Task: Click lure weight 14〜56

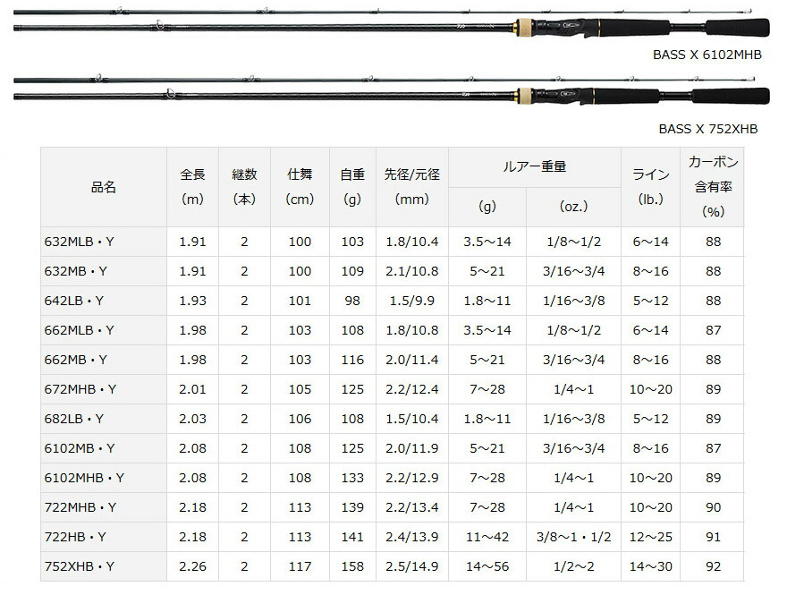Action: click(487, 566)
